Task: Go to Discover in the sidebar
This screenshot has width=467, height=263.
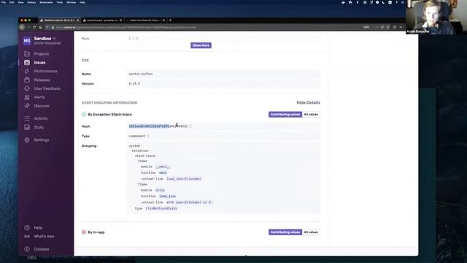Action: point(42,106)
